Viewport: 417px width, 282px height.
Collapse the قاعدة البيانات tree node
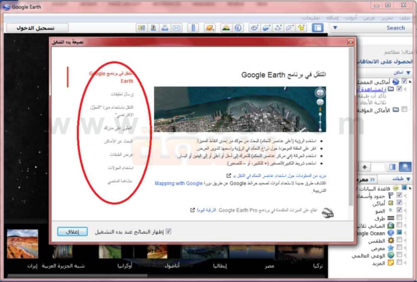[x=410, y=188]
